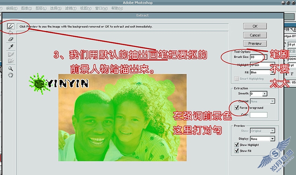296x175 pixels.
Task: Open the 图层(L) menu
Action: (x=41, y=8)
